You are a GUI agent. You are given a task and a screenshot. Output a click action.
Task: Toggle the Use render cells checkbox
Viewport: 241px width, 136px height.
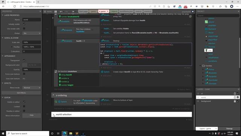pos(24,29)
